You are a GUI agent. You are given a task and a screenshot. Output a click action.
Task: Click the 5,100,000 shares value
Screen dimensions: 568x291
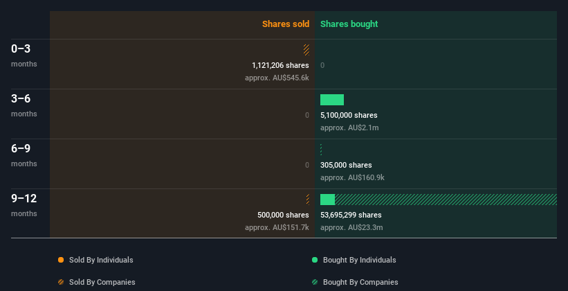[x=349, y=116]
